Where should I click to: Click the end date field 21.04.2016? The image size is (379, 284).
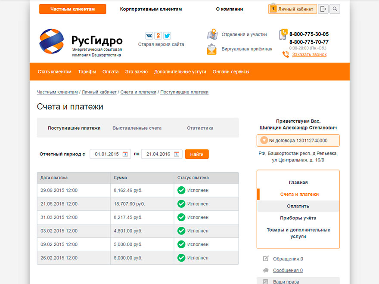[162, 154]
